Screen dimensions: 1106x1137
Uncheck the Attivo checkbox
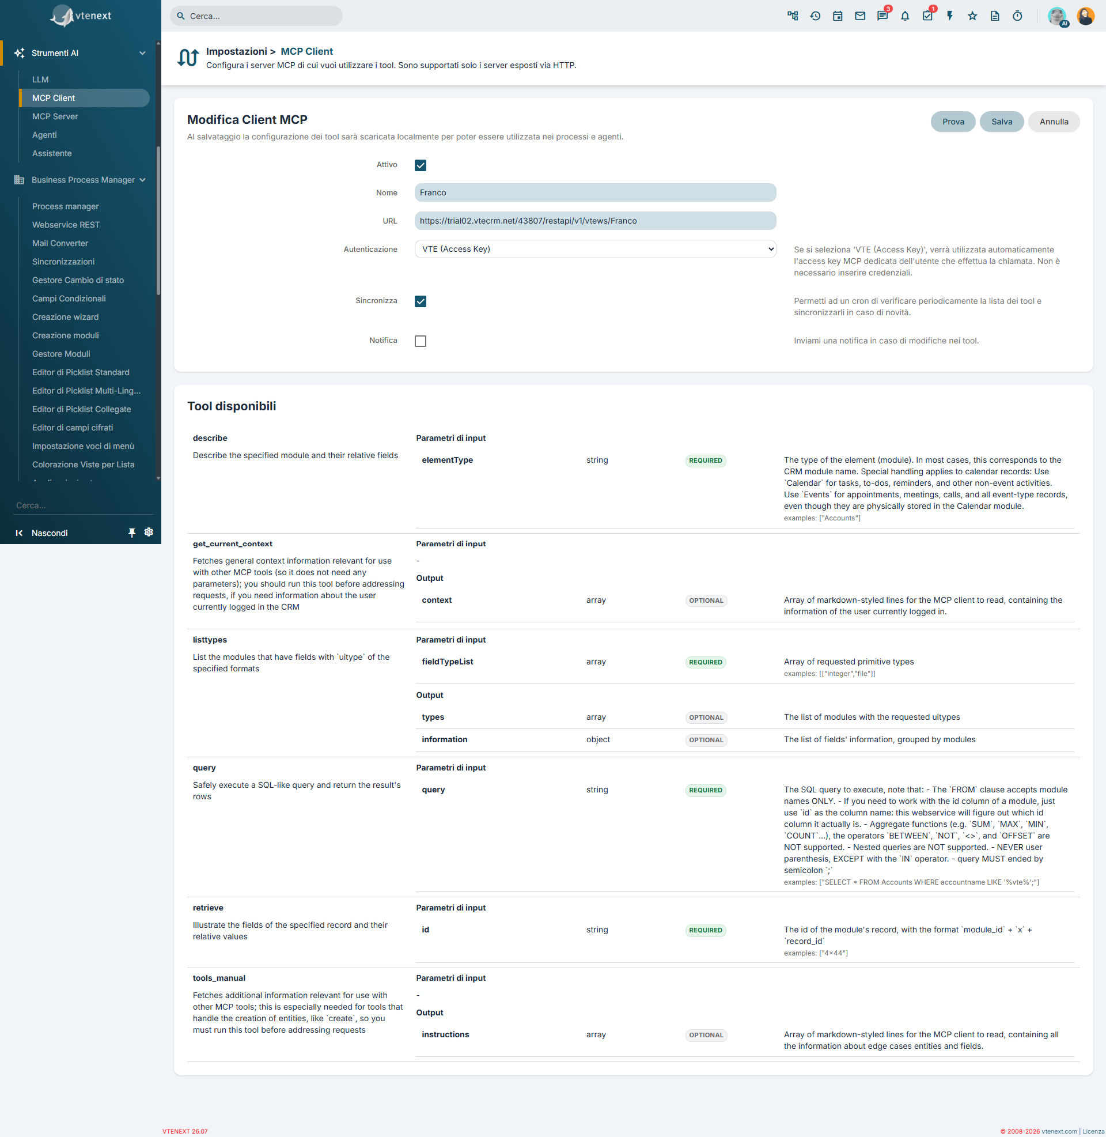(421, 165)
